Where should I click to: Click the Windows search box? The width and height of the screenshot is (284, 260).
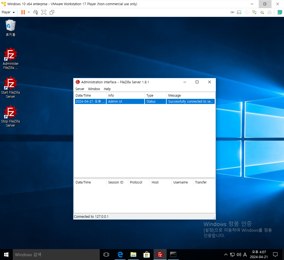[56, 255]
